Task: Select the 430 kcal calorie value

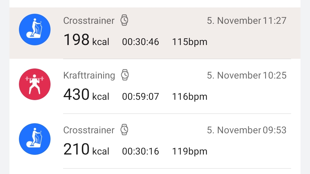Action: pyautogui.click(x=86, y=94)
